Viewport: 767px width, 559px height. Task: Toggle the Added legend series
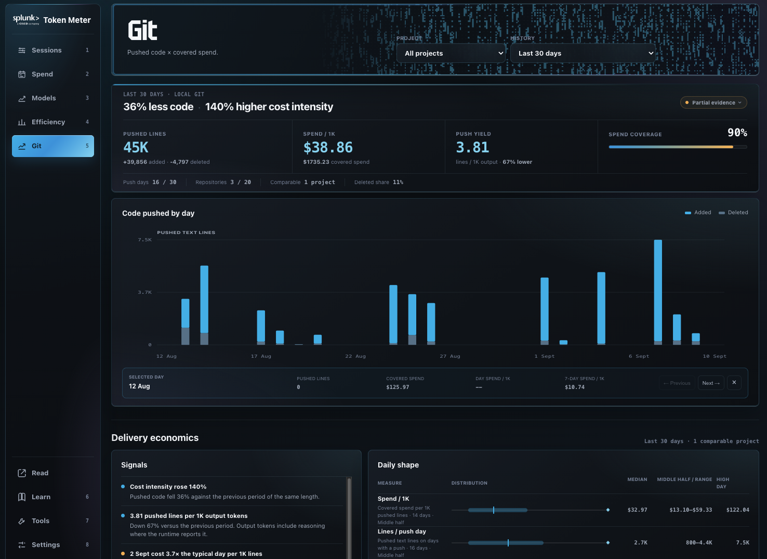698,213
